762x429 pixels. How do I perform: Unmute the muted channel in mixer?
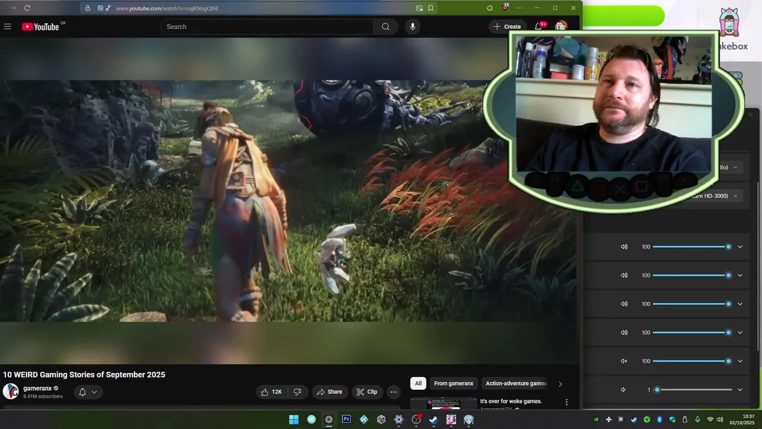tap(624, 361)
